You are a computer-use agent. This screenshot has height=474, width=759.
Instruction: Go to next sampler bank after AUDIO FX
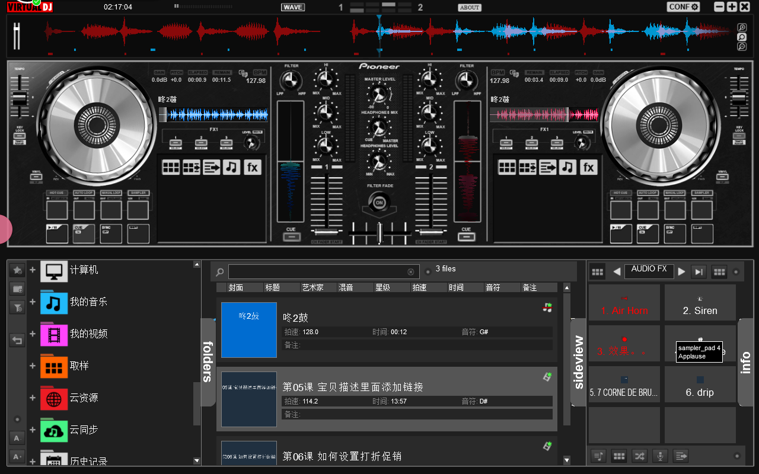[x=682, y=271]
